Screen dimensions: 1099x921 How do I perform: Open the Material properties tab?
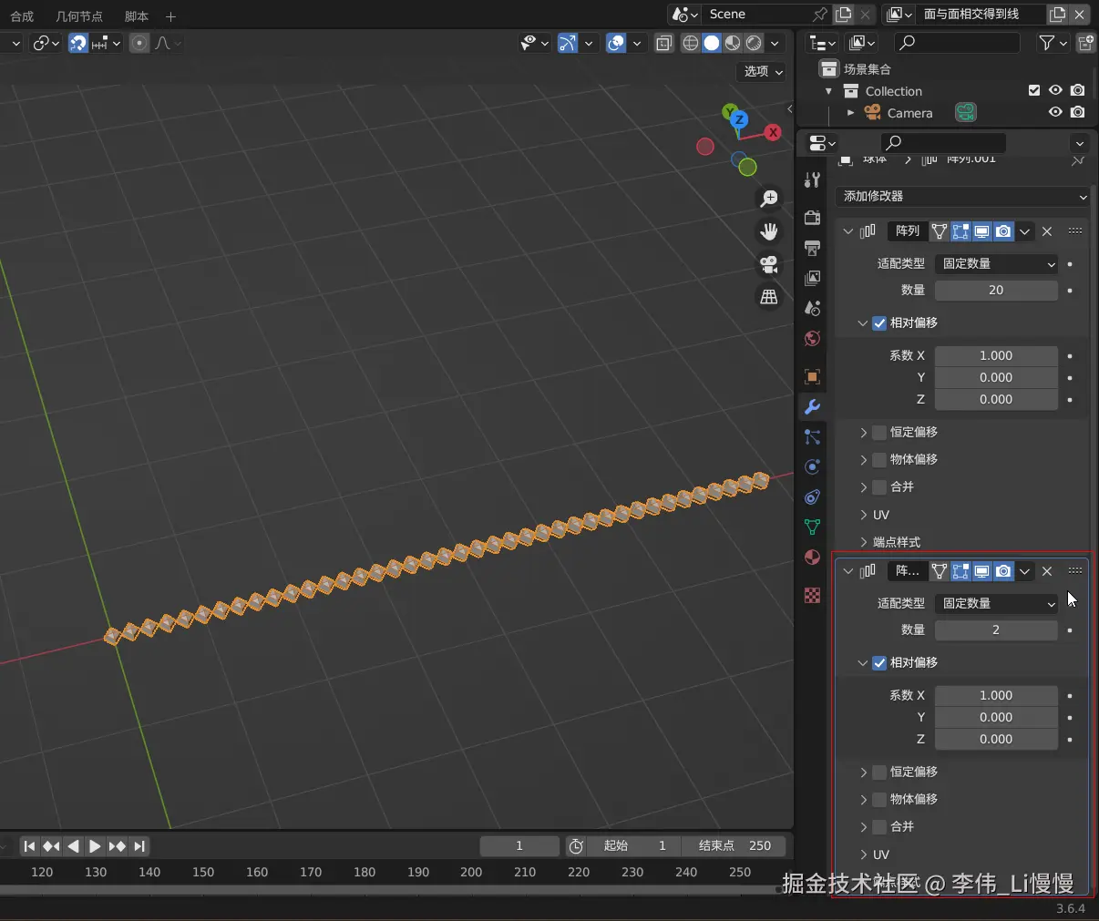pos(812,558)
